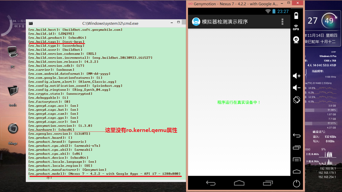
Task: Click the [ro.build.version.release] line
Action: [63, 62]
